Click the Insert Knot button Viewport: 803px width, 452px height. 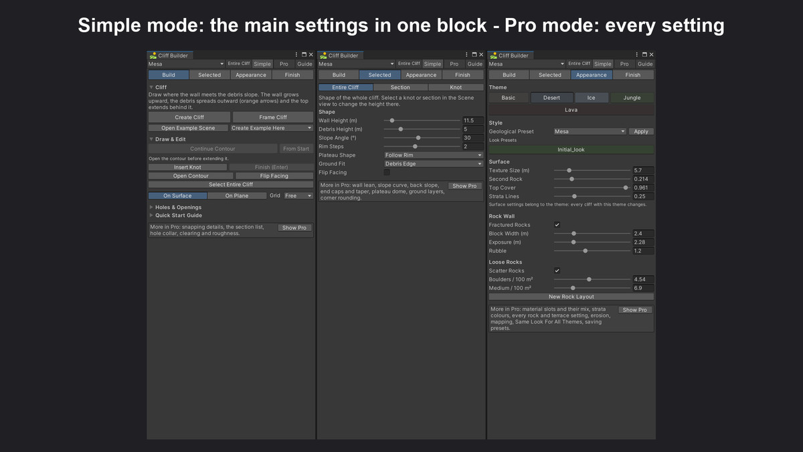click(187, 167)
